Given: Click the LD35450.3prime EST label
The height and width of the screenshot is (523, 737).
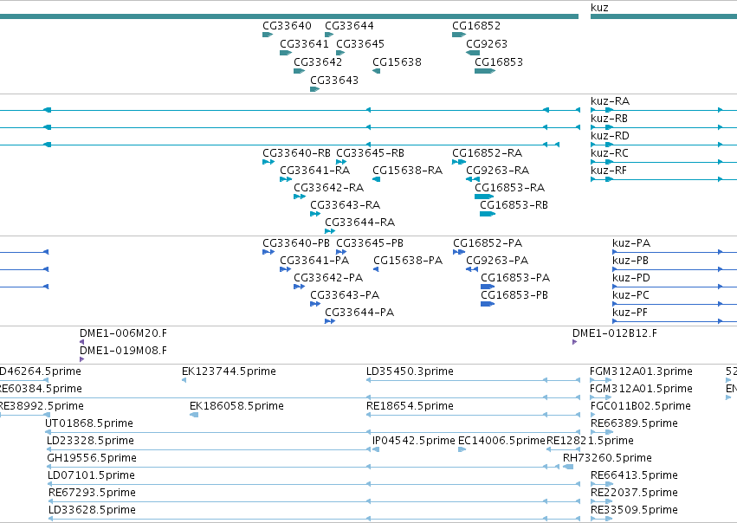Looking at the screenshot, I should coord(410,371).
